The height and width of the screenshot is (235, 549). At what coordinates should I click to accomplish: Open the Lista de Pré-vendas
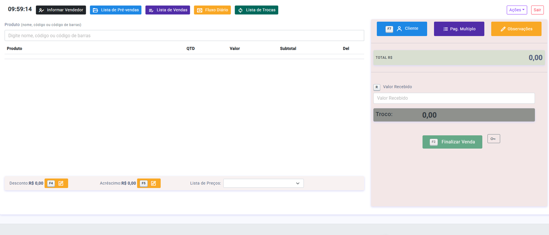[116, 10]
